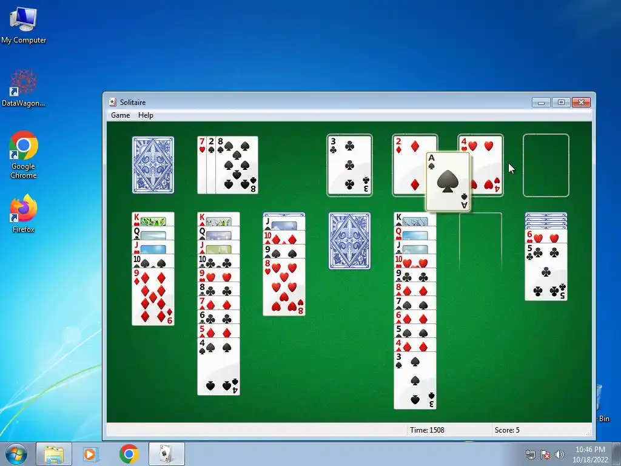This screenshot has height=466, width=621.
Task: Select the 8 of diamonds in fifth column
Action: [415, 289]
